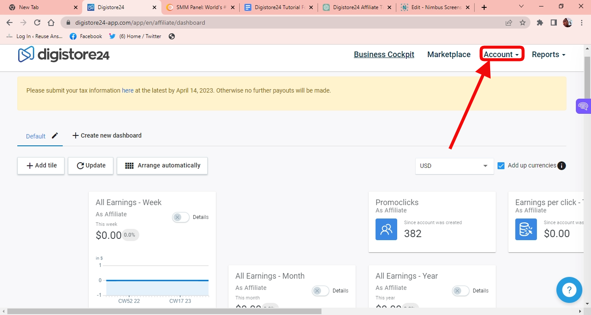Click the vertical page scrollbar
The image size is (591, 315).
587,78
